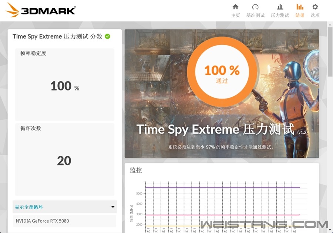Click the 监控 section heading
This screenshot has width=333, height=233.
(136, 170)
